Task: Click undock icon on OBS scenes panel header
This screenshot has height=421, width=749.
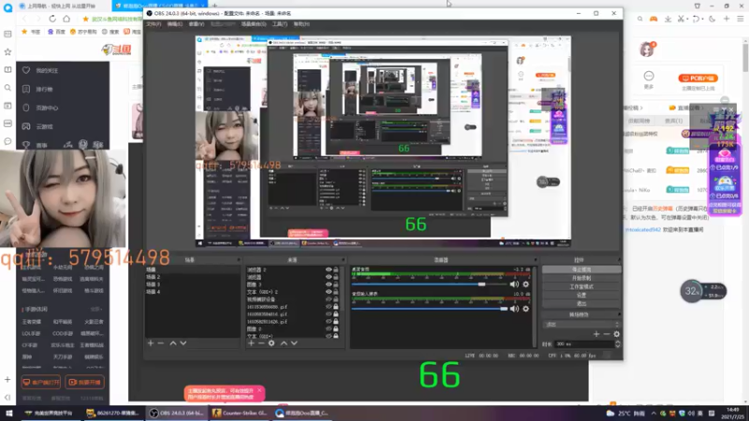Action: click(238, 260)
